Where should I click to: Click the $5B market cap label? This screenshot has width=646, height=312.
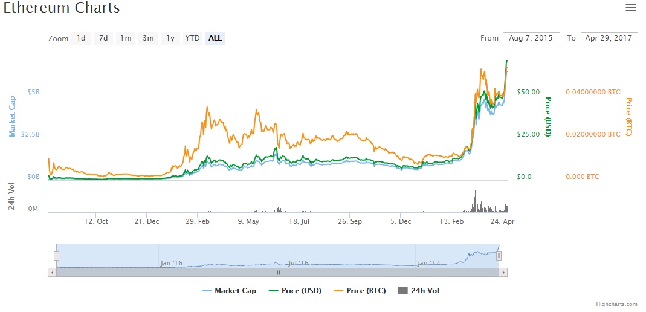pos(34,92)
